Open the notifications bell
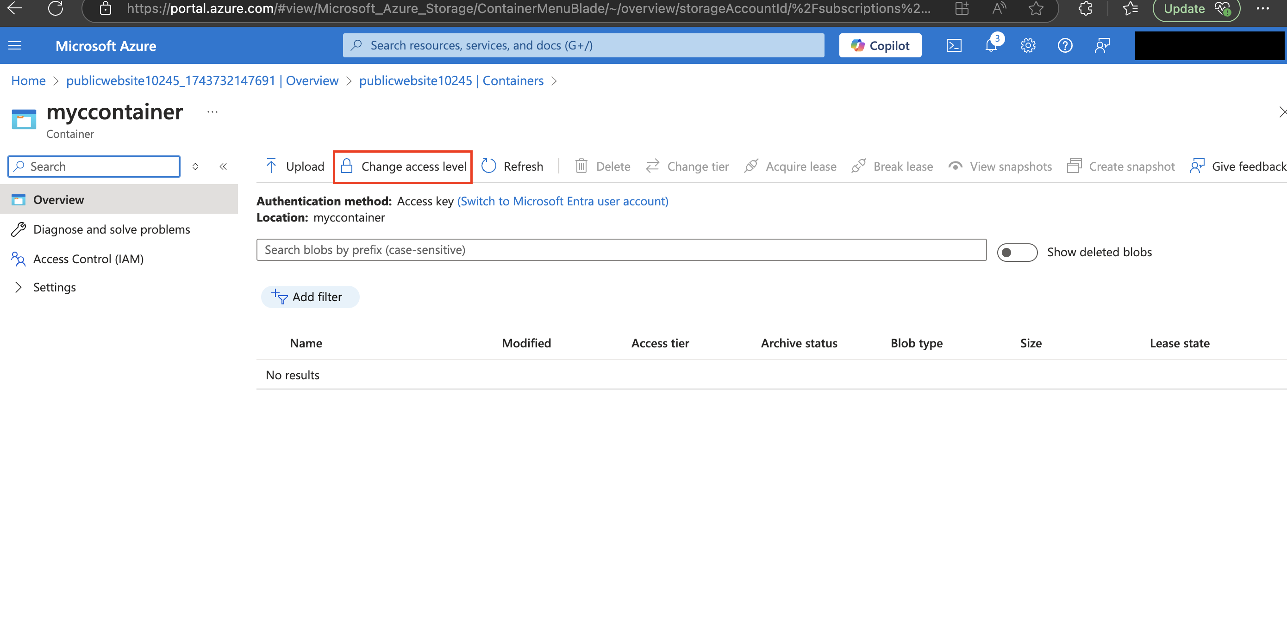Viewport: 1287px width, 618px height. [992, 45]
